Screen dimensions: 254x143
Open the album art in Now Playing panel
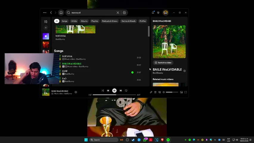coord(169,42)
